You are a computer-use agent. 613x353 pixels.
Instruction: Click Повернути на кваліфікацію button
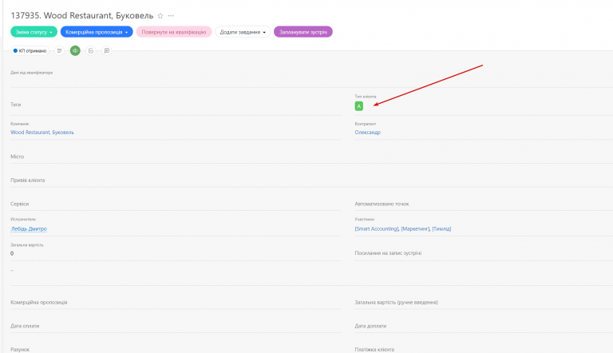tap(174, 32)
